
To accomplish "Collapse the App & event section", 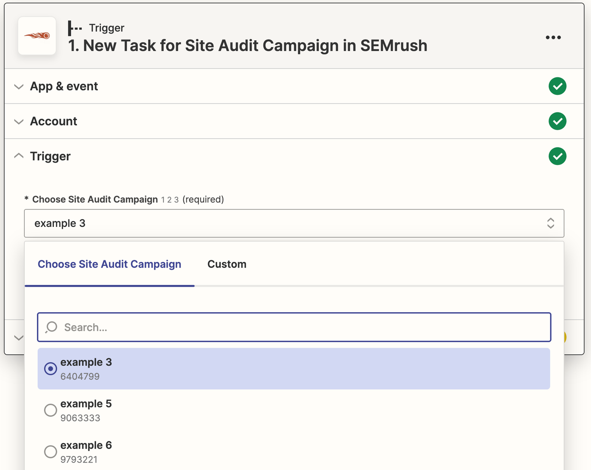I will pyautogui.click(x=19, y=86).
